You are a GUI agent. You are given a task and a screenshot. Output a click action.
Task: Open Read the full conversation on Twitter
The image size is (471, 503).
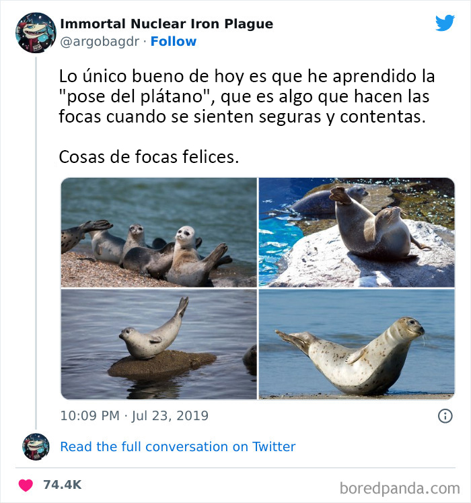(x=178, y=446)
